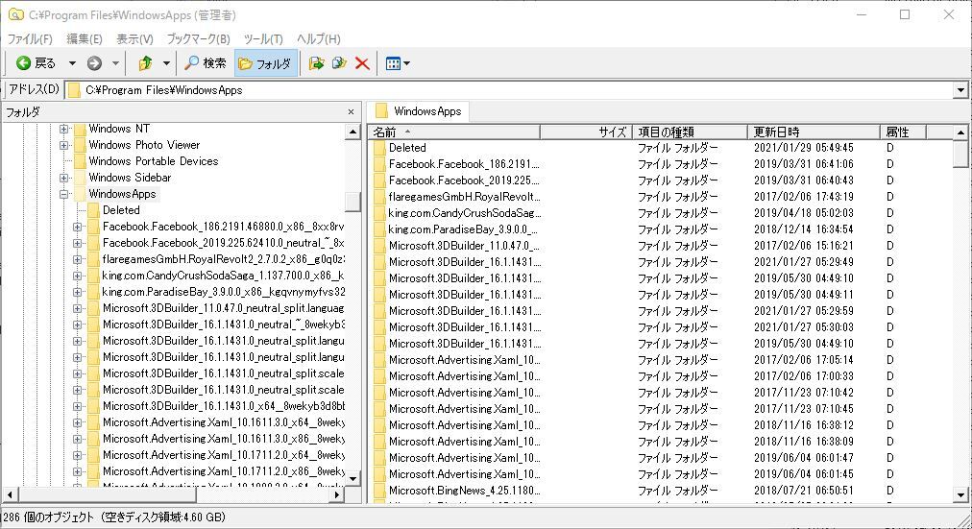Select Windows Portable Devices in tree

tap(153, 161)
